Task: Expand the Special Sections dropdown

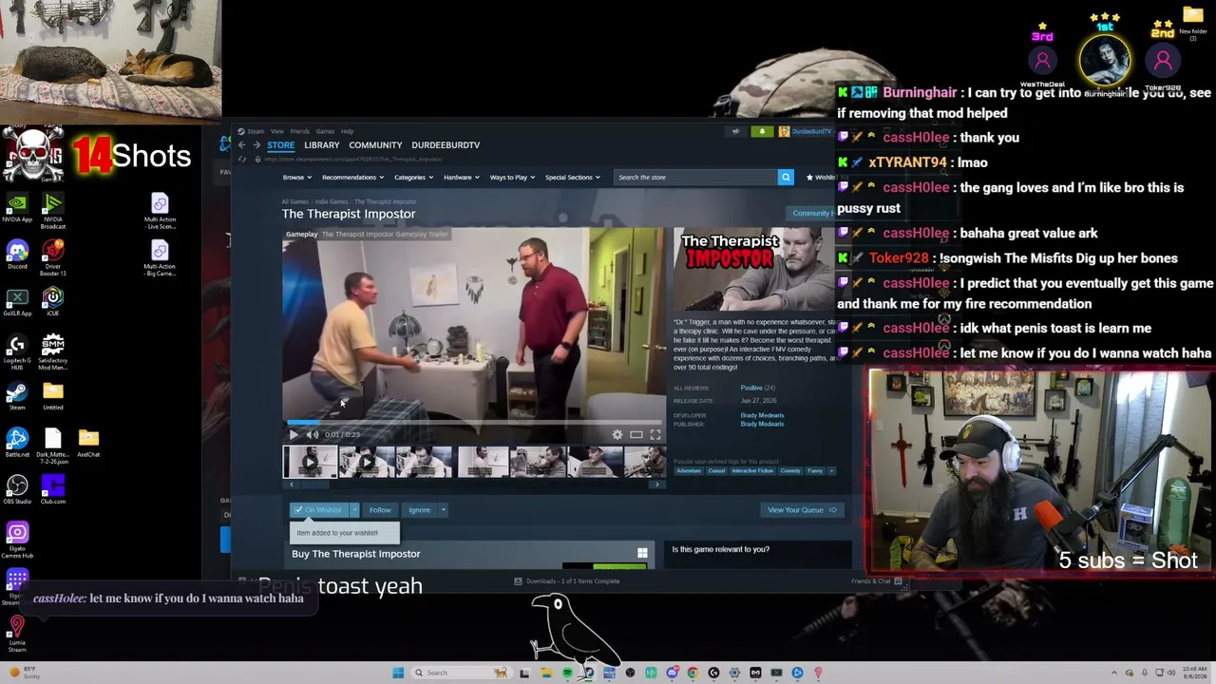Action: 572,178
